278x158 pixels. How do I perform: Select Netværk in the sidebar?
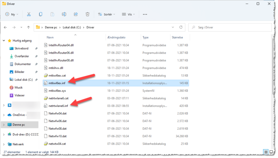click(18, 144)
